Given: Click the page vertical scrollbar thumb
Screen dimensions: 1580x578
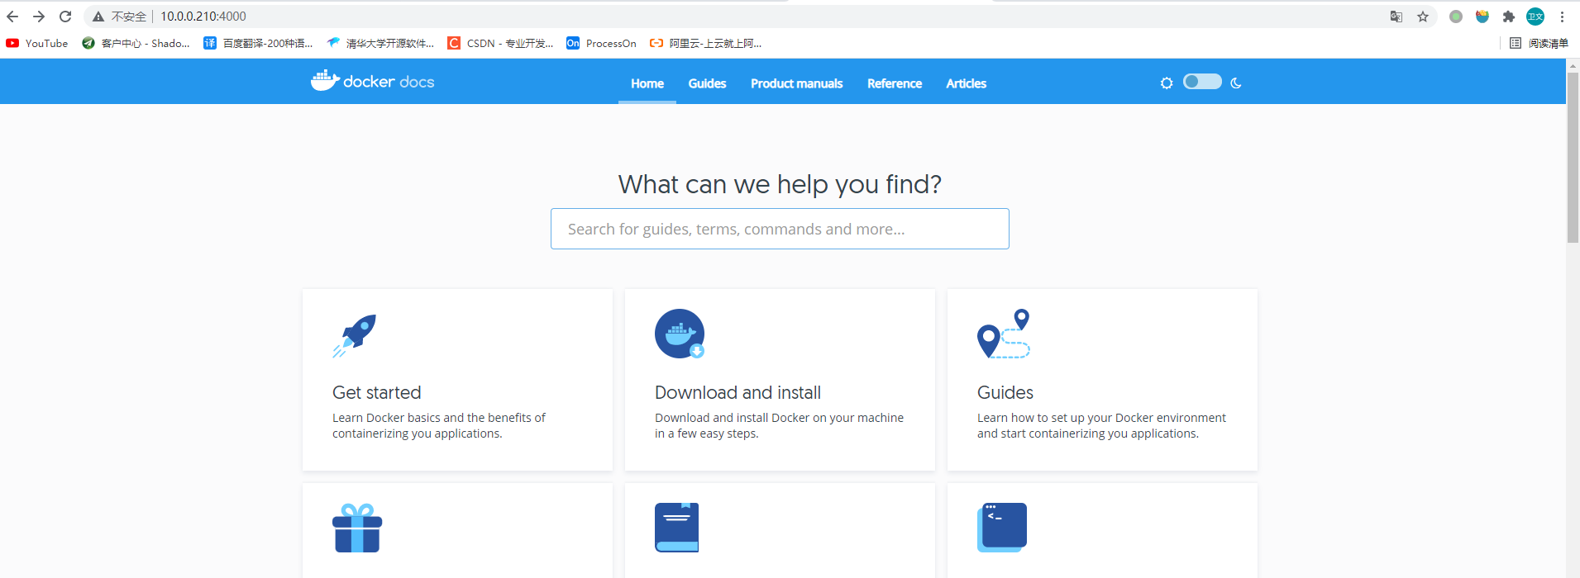Looking at the screenshot, I should coord(1573,157).
